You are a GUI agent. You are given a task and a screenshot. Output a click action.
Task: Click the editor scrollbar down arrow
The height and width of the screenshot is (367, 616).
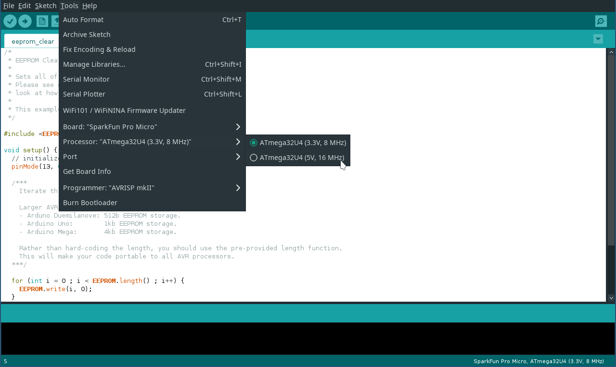click(x=611, y=298)
